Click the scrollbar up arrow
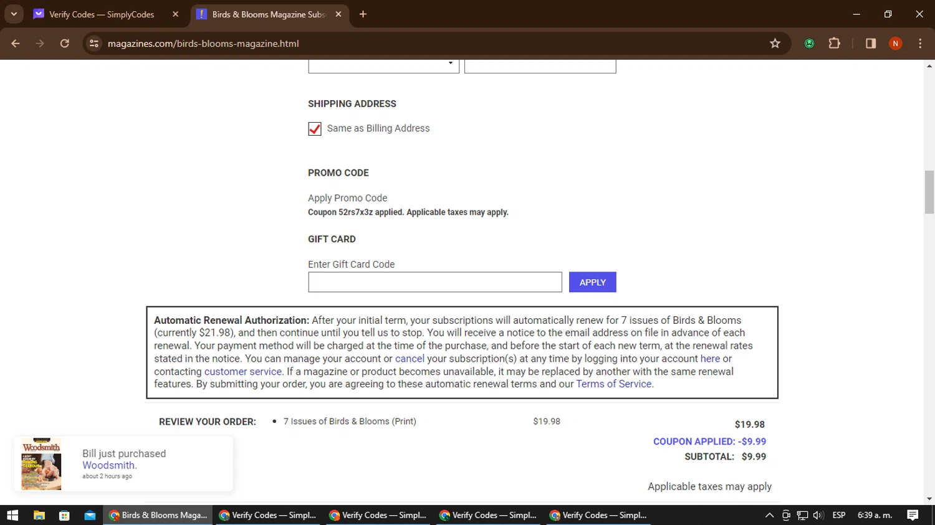935x525 pixels. pyautogui.click(x=929, y=65)
